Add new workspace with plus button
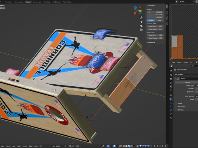Viewport: 198px width, 148px height. coord(74,2)
